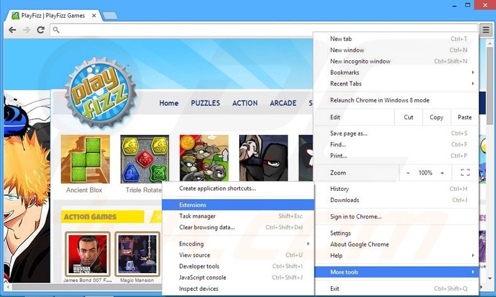The height and width of the screenshot is (297, 496).
Task: Choose New incognito window
Action: click(x=396, y=61)
